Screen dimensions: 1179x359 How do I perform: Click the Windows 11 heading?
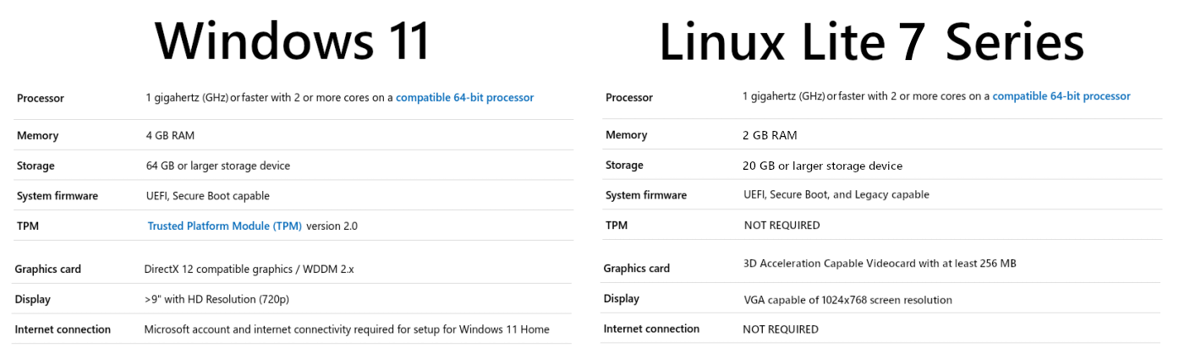pyautogui.click(x=293, y=41)
